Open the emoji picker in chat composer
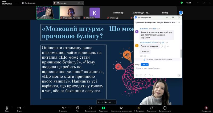The height and width of the screenshot is (113, 213). coord(141,75)
